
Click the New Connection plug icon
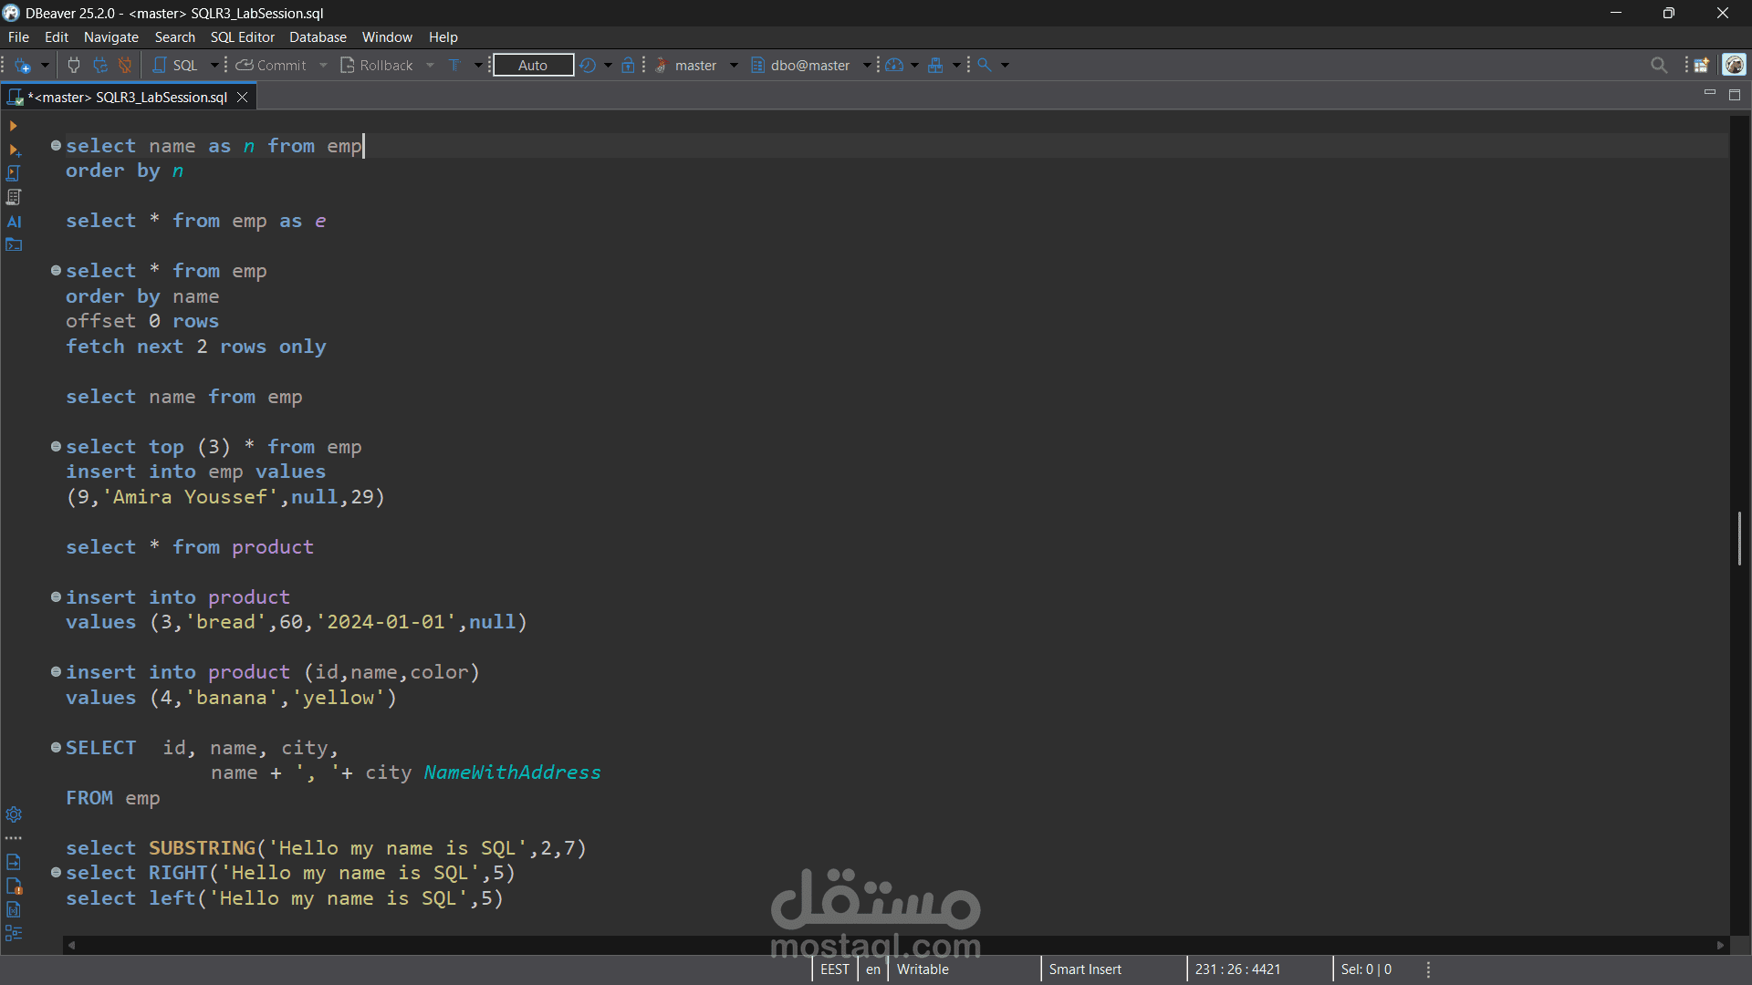coord(23,66)
